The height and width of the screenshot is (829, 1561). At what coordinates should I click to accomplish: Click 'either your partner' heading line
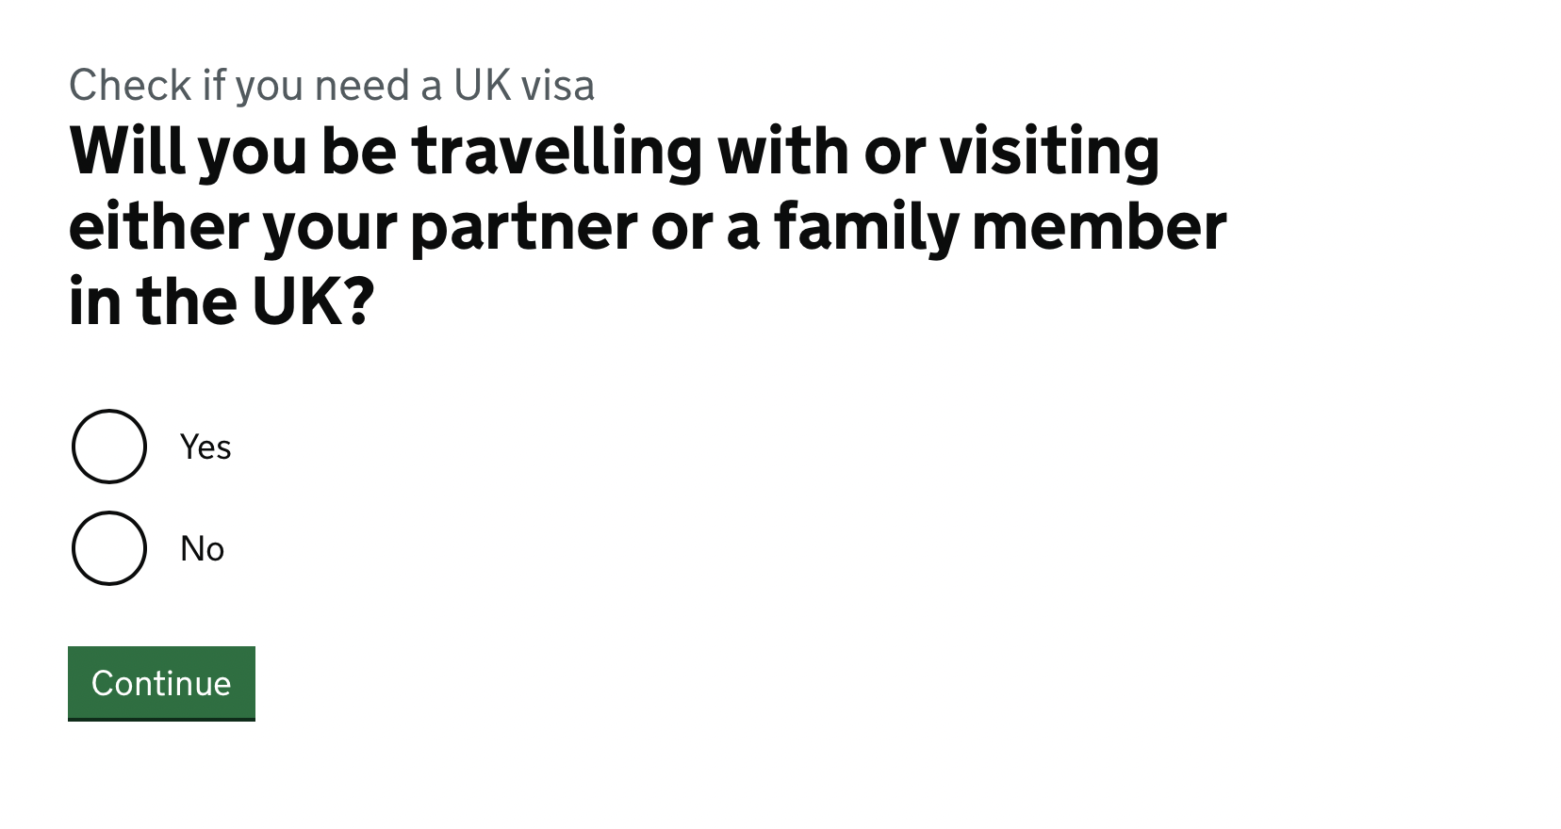[x=648, y=227]
